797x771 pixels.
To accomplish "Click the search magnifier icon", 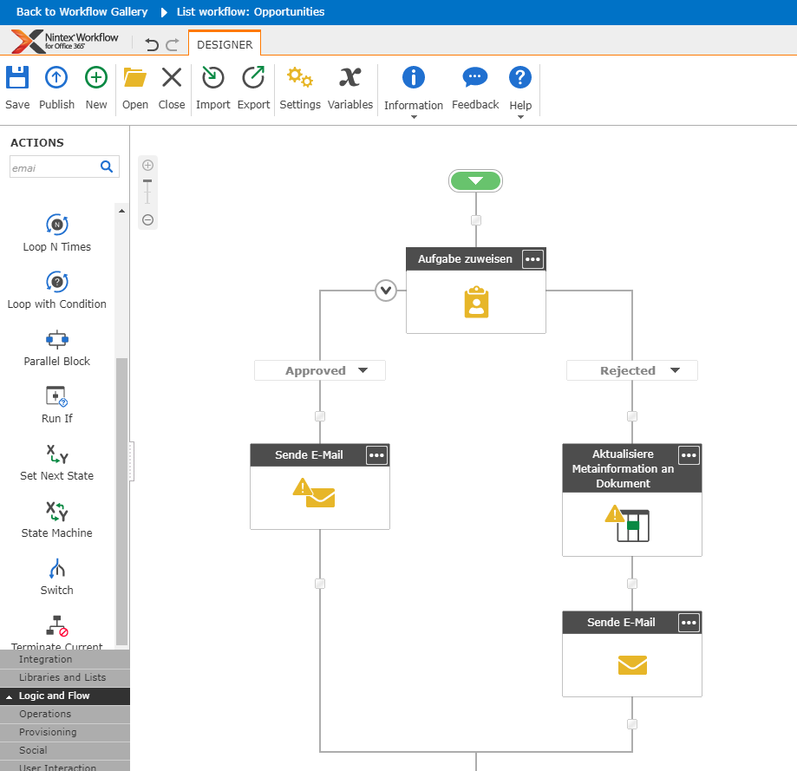I will click(107, 167).
